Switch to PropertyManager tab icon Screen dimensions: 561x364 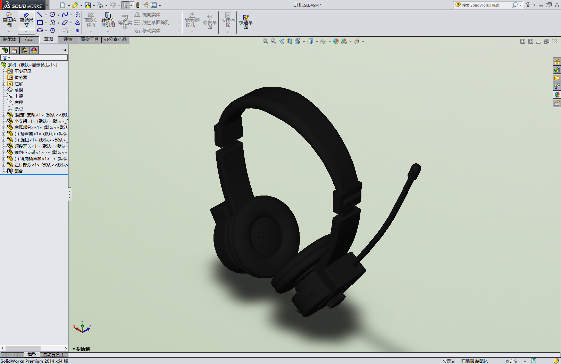15,50
